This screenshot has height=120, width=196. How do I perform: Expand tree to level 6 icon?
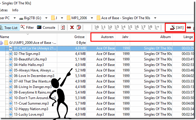137,27
